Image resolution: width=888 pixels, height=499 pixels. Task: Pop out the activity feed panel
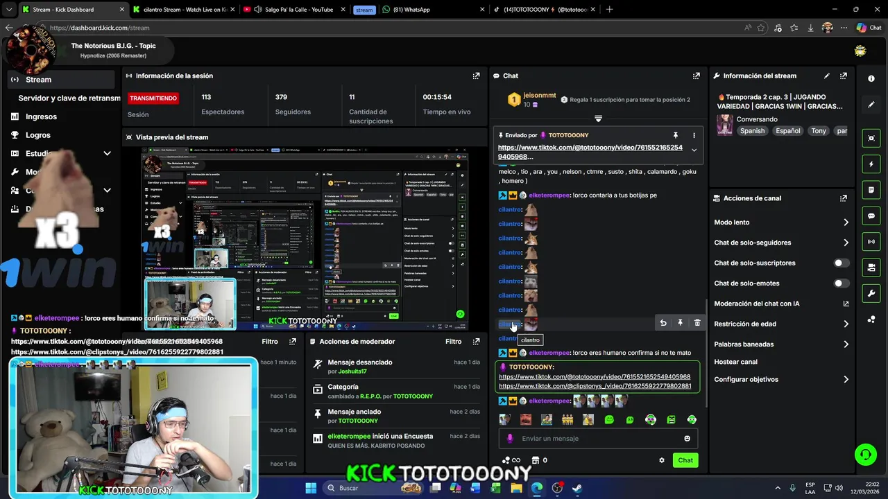point(293,342)
